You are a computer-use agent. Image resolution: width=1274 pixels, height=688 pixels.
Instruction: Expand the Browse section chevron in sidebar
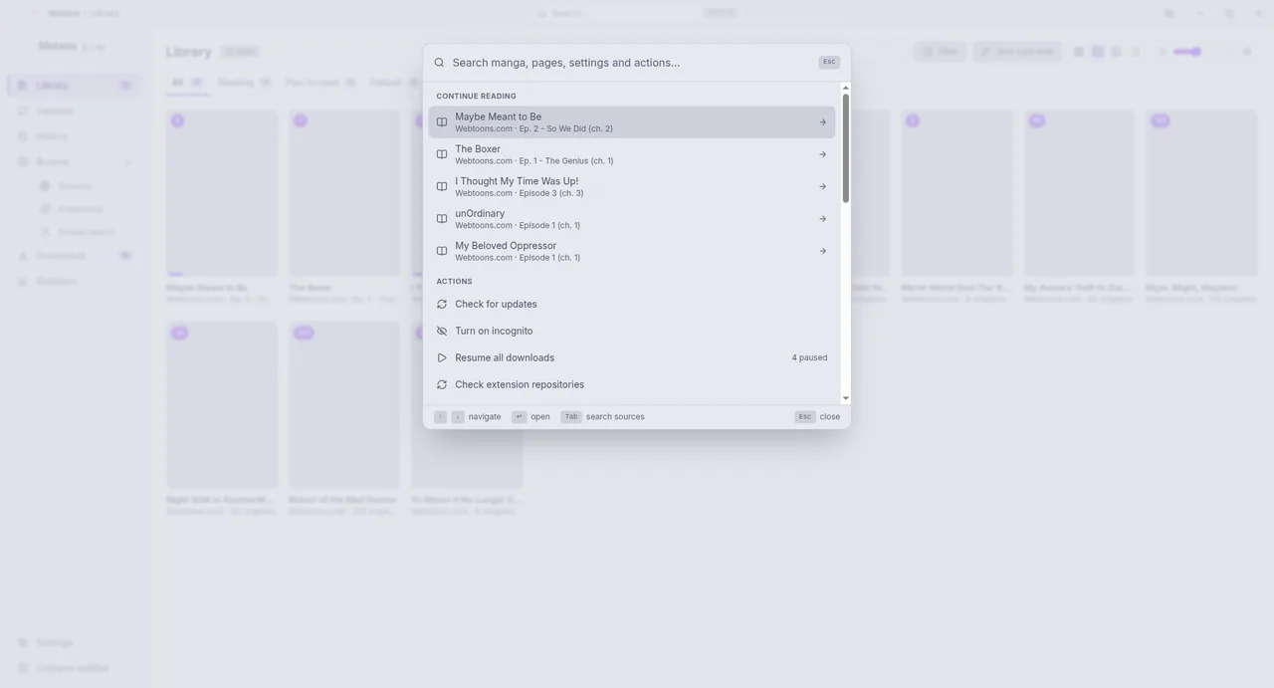click(x=127, y=161)
